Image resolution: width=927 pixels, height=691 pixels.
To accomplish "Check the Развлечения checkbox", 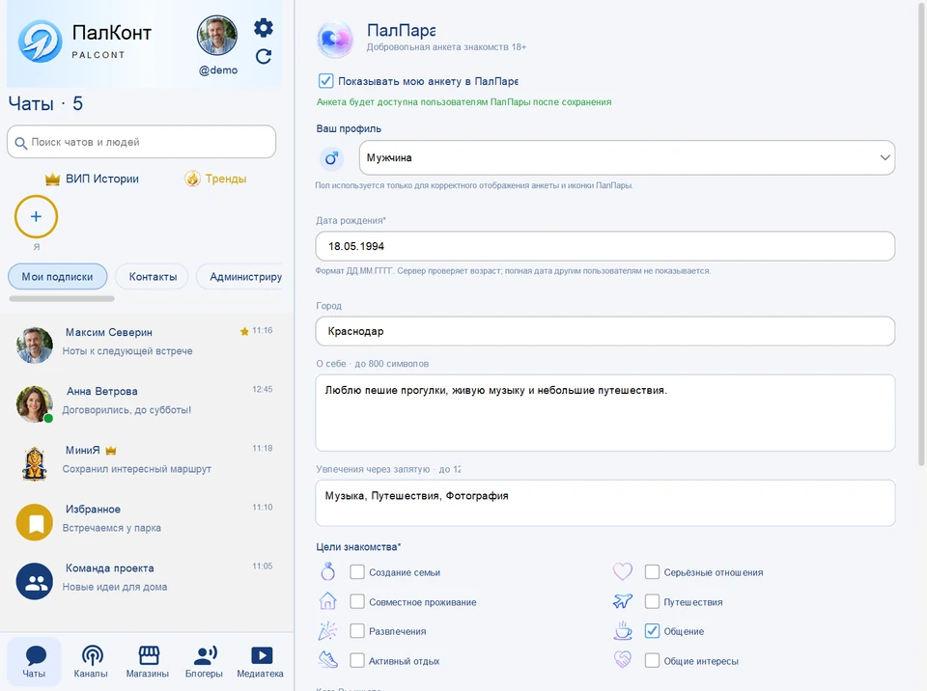I will [357, 631].
